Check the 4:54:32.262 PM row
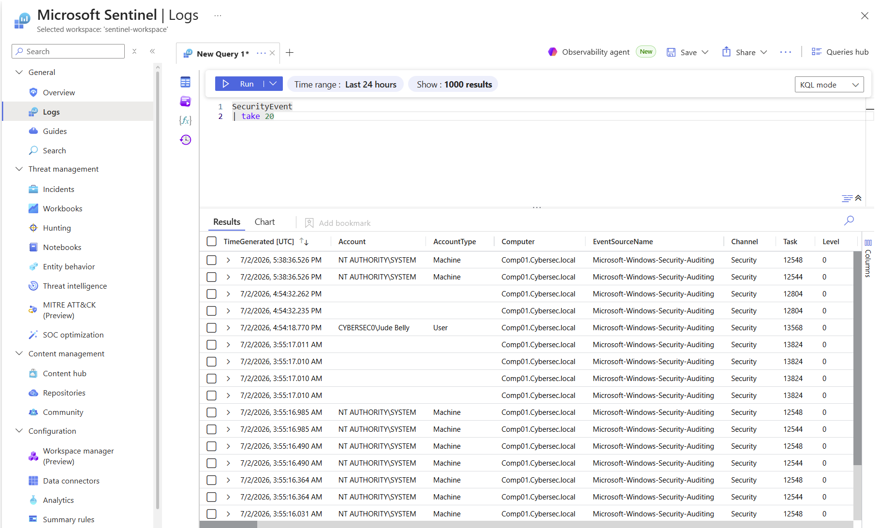The height and width of the screenshot is (528, 880). [212, 294]
